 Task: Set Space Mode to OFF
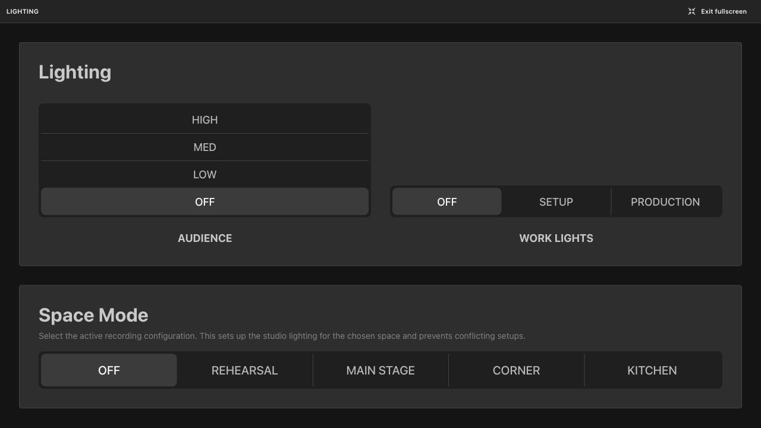pyautogui.click(x=109, y=370)
